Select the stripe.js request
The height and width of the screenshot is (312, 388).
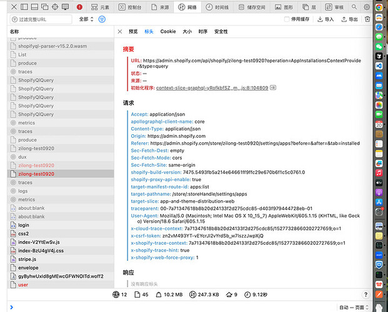pyautogui.click(x=61, y=259)
